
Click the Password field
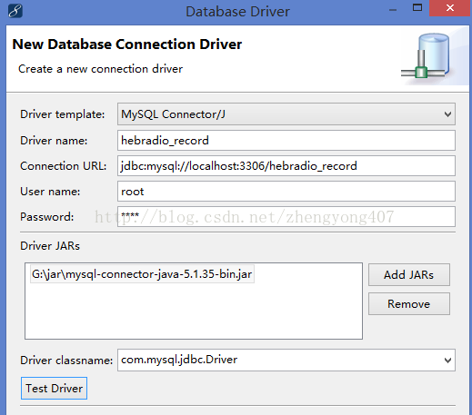coord(286,217)
